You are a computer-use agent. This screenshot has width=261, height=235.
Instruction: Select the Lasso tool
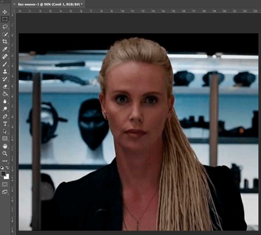pos(5,27)
